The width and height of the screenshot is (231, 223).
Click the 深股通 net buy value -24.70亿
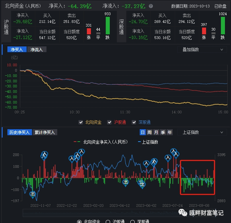pos(138,22)
